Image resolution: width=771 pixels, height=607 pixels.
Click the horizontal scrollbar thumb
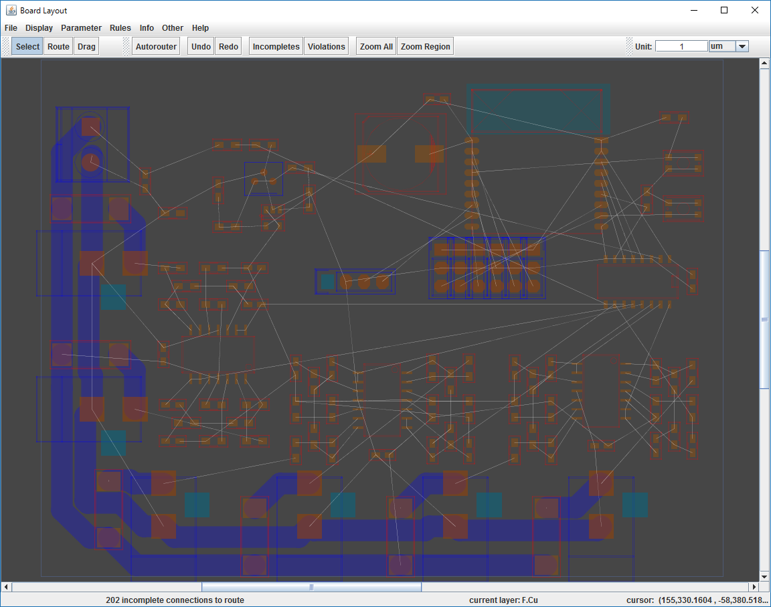pos(311,587)
